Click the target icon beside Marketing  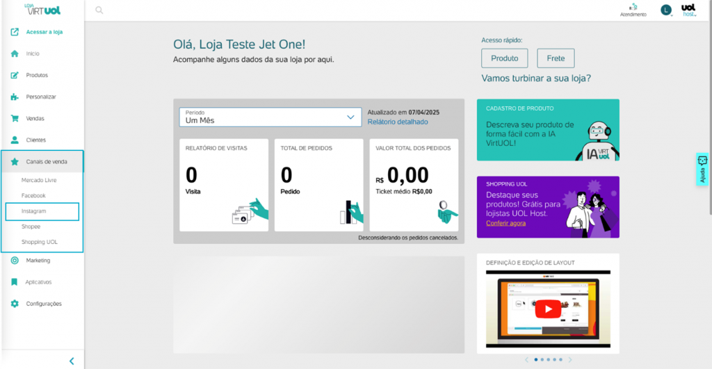point(15,261)
